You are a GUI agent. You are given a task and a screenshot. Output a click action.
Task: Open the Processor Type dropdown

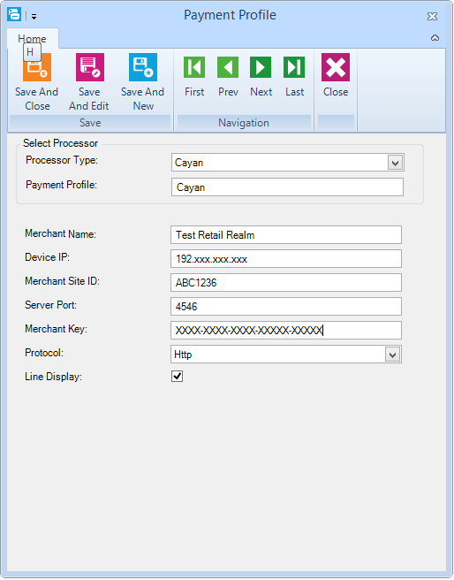click(x=396, y=163)
